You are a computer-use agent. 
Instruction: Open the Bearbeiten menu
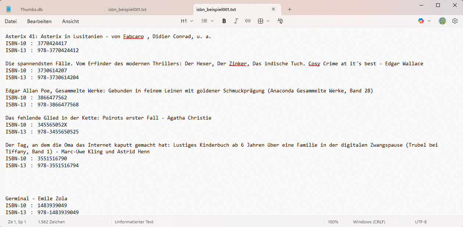tap(39, 21)
